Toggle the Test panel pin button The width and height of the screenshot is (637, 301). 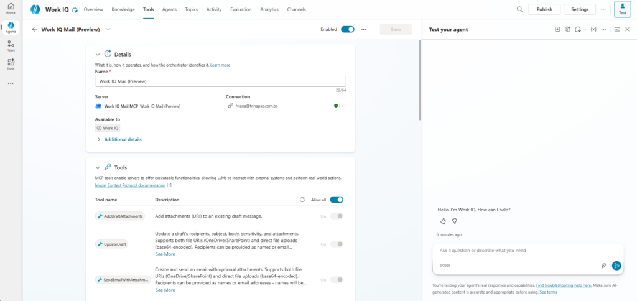(x=622, y=9)
